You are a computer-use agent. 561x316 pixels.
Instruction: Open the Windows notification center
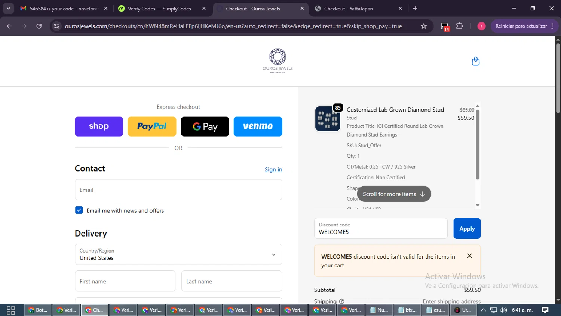[x=545, y=310]
